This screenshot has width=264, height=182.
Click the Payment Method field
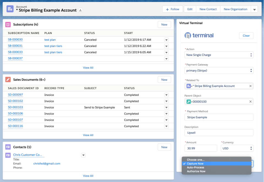point(219,117)
